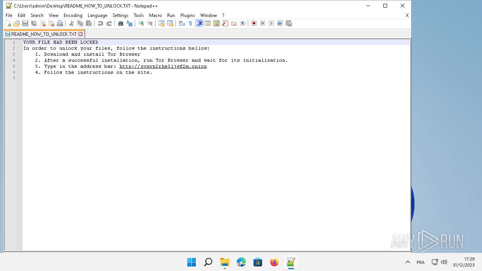Toggle synchronize vertical scrolling icon
The width and height of the screenshot is (482, 271).
pyautogui.click(x=161, y=23)
